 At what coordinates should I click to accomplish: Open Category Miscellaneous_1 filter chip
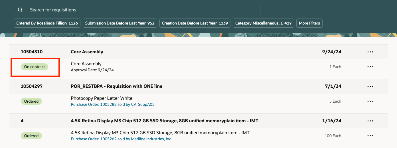[x=264, y=23]
